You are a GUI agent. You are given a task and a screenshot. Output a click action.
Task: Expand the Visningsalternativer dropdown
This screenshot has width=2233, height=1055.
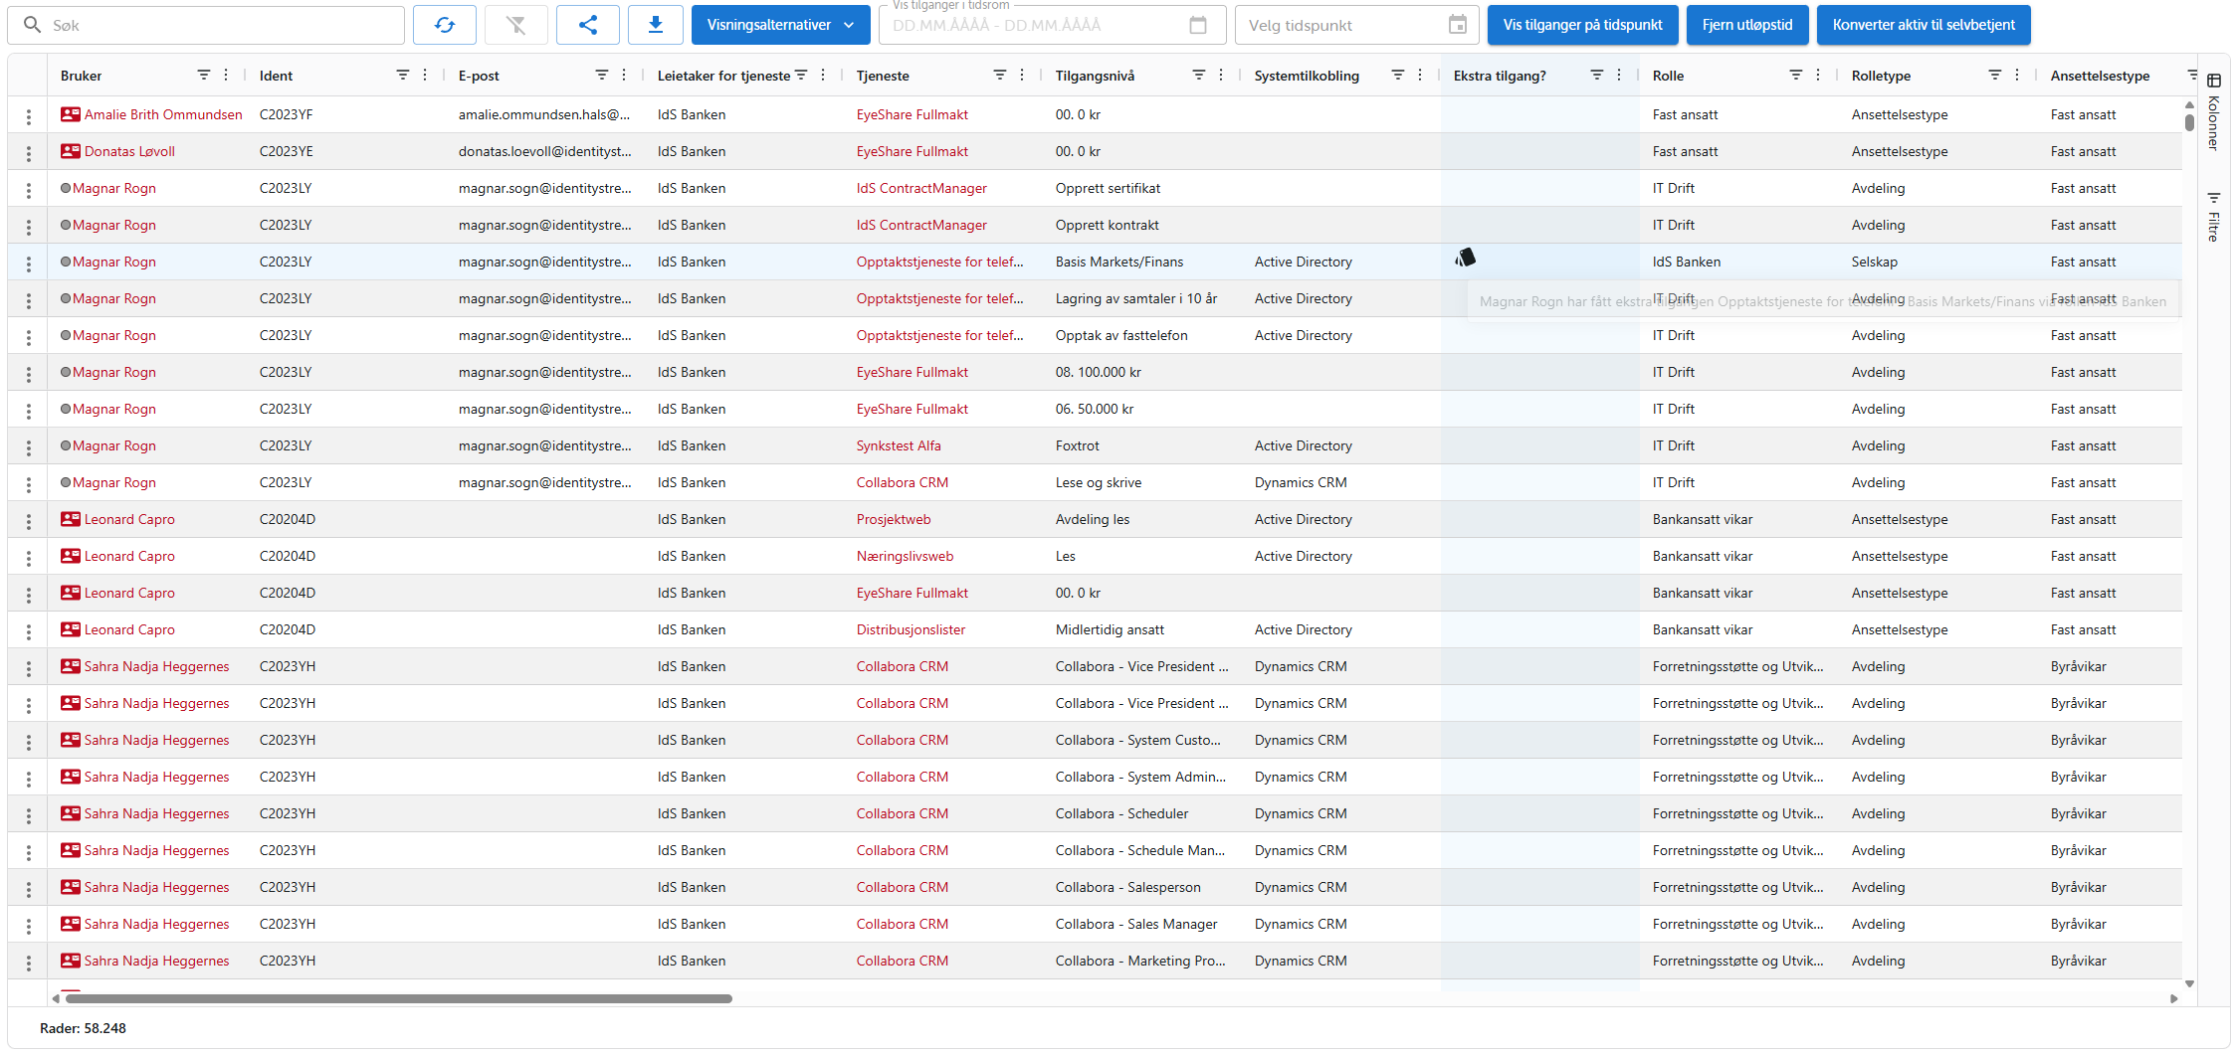(x=780, y=24)
